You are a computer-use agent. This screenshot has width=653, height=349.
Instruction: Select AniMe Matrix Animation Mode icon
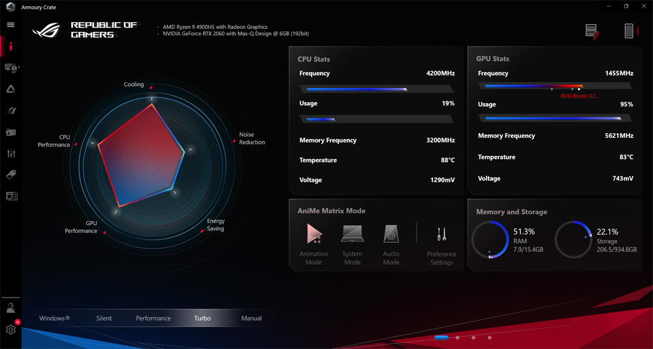tap(313, 234)
